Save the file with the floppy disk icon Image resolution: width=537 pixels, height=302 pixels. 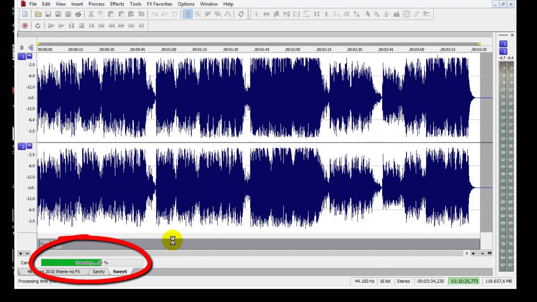pos(48,14)
